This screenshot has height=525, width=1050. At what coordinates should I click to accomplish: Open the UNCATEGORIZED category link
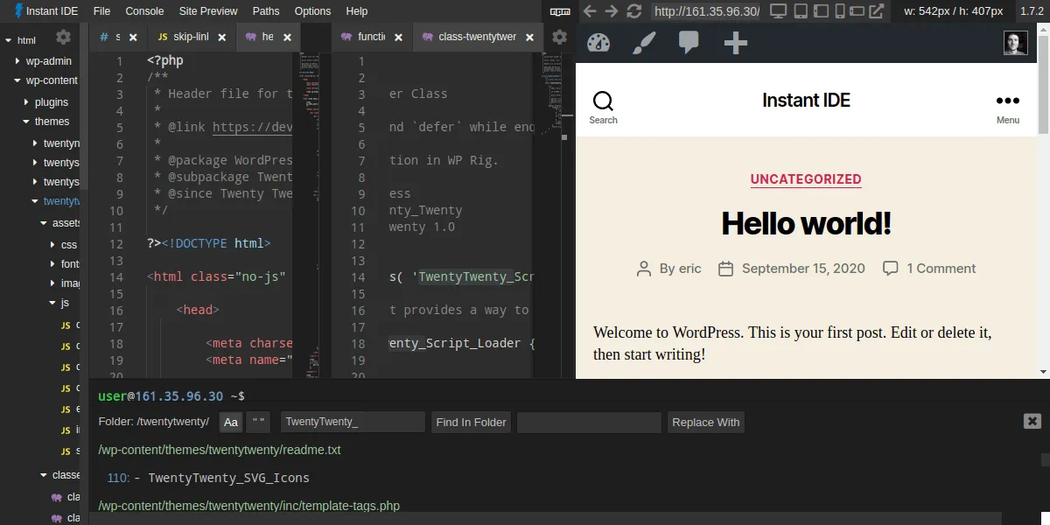[806, 179]
